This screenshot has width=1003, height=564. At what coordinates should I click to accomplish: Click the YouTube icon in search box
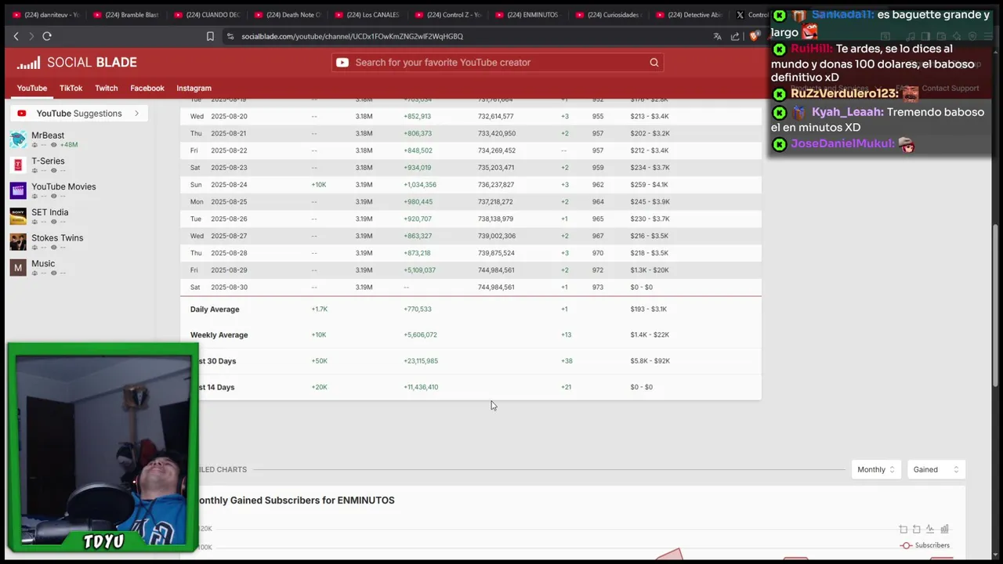342,63
